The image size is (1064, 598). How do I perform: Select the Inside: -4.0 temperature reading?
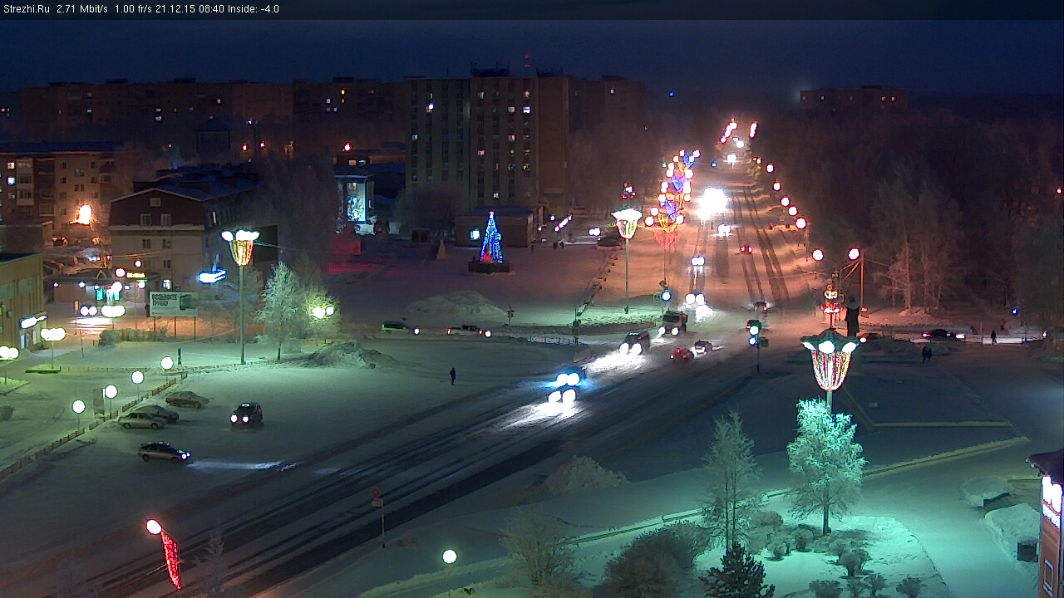pos(252,9)
